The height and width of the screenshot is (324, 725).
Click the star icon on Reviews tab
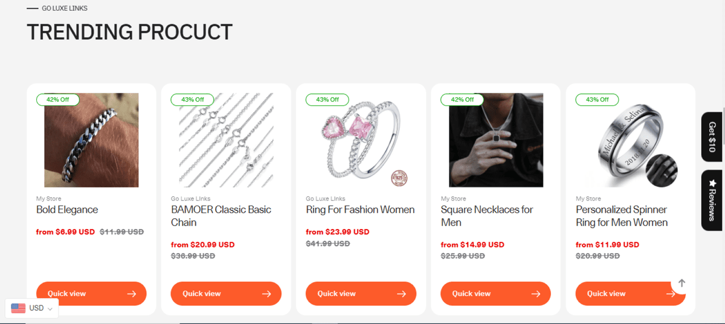[712, 183]
